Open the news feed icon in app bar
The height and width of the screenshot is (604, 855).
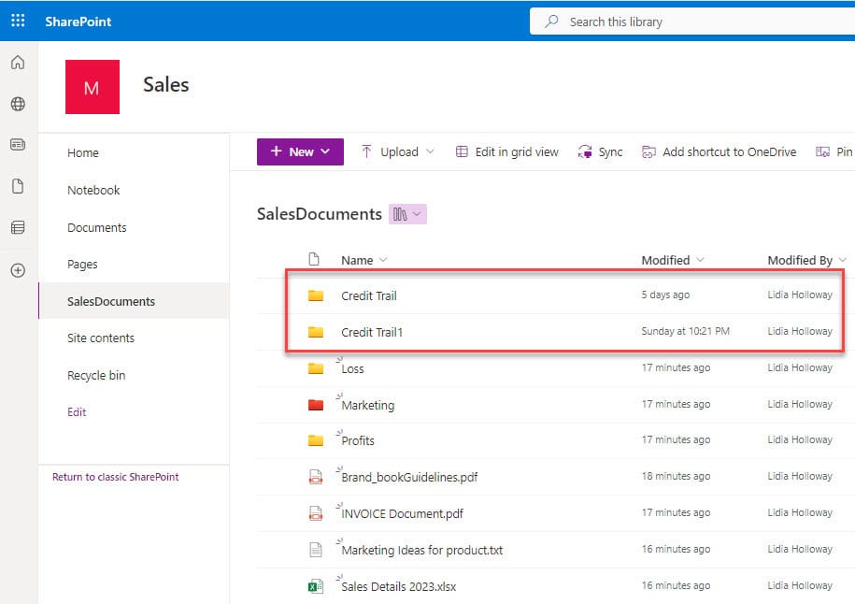[x=18, y=145]
